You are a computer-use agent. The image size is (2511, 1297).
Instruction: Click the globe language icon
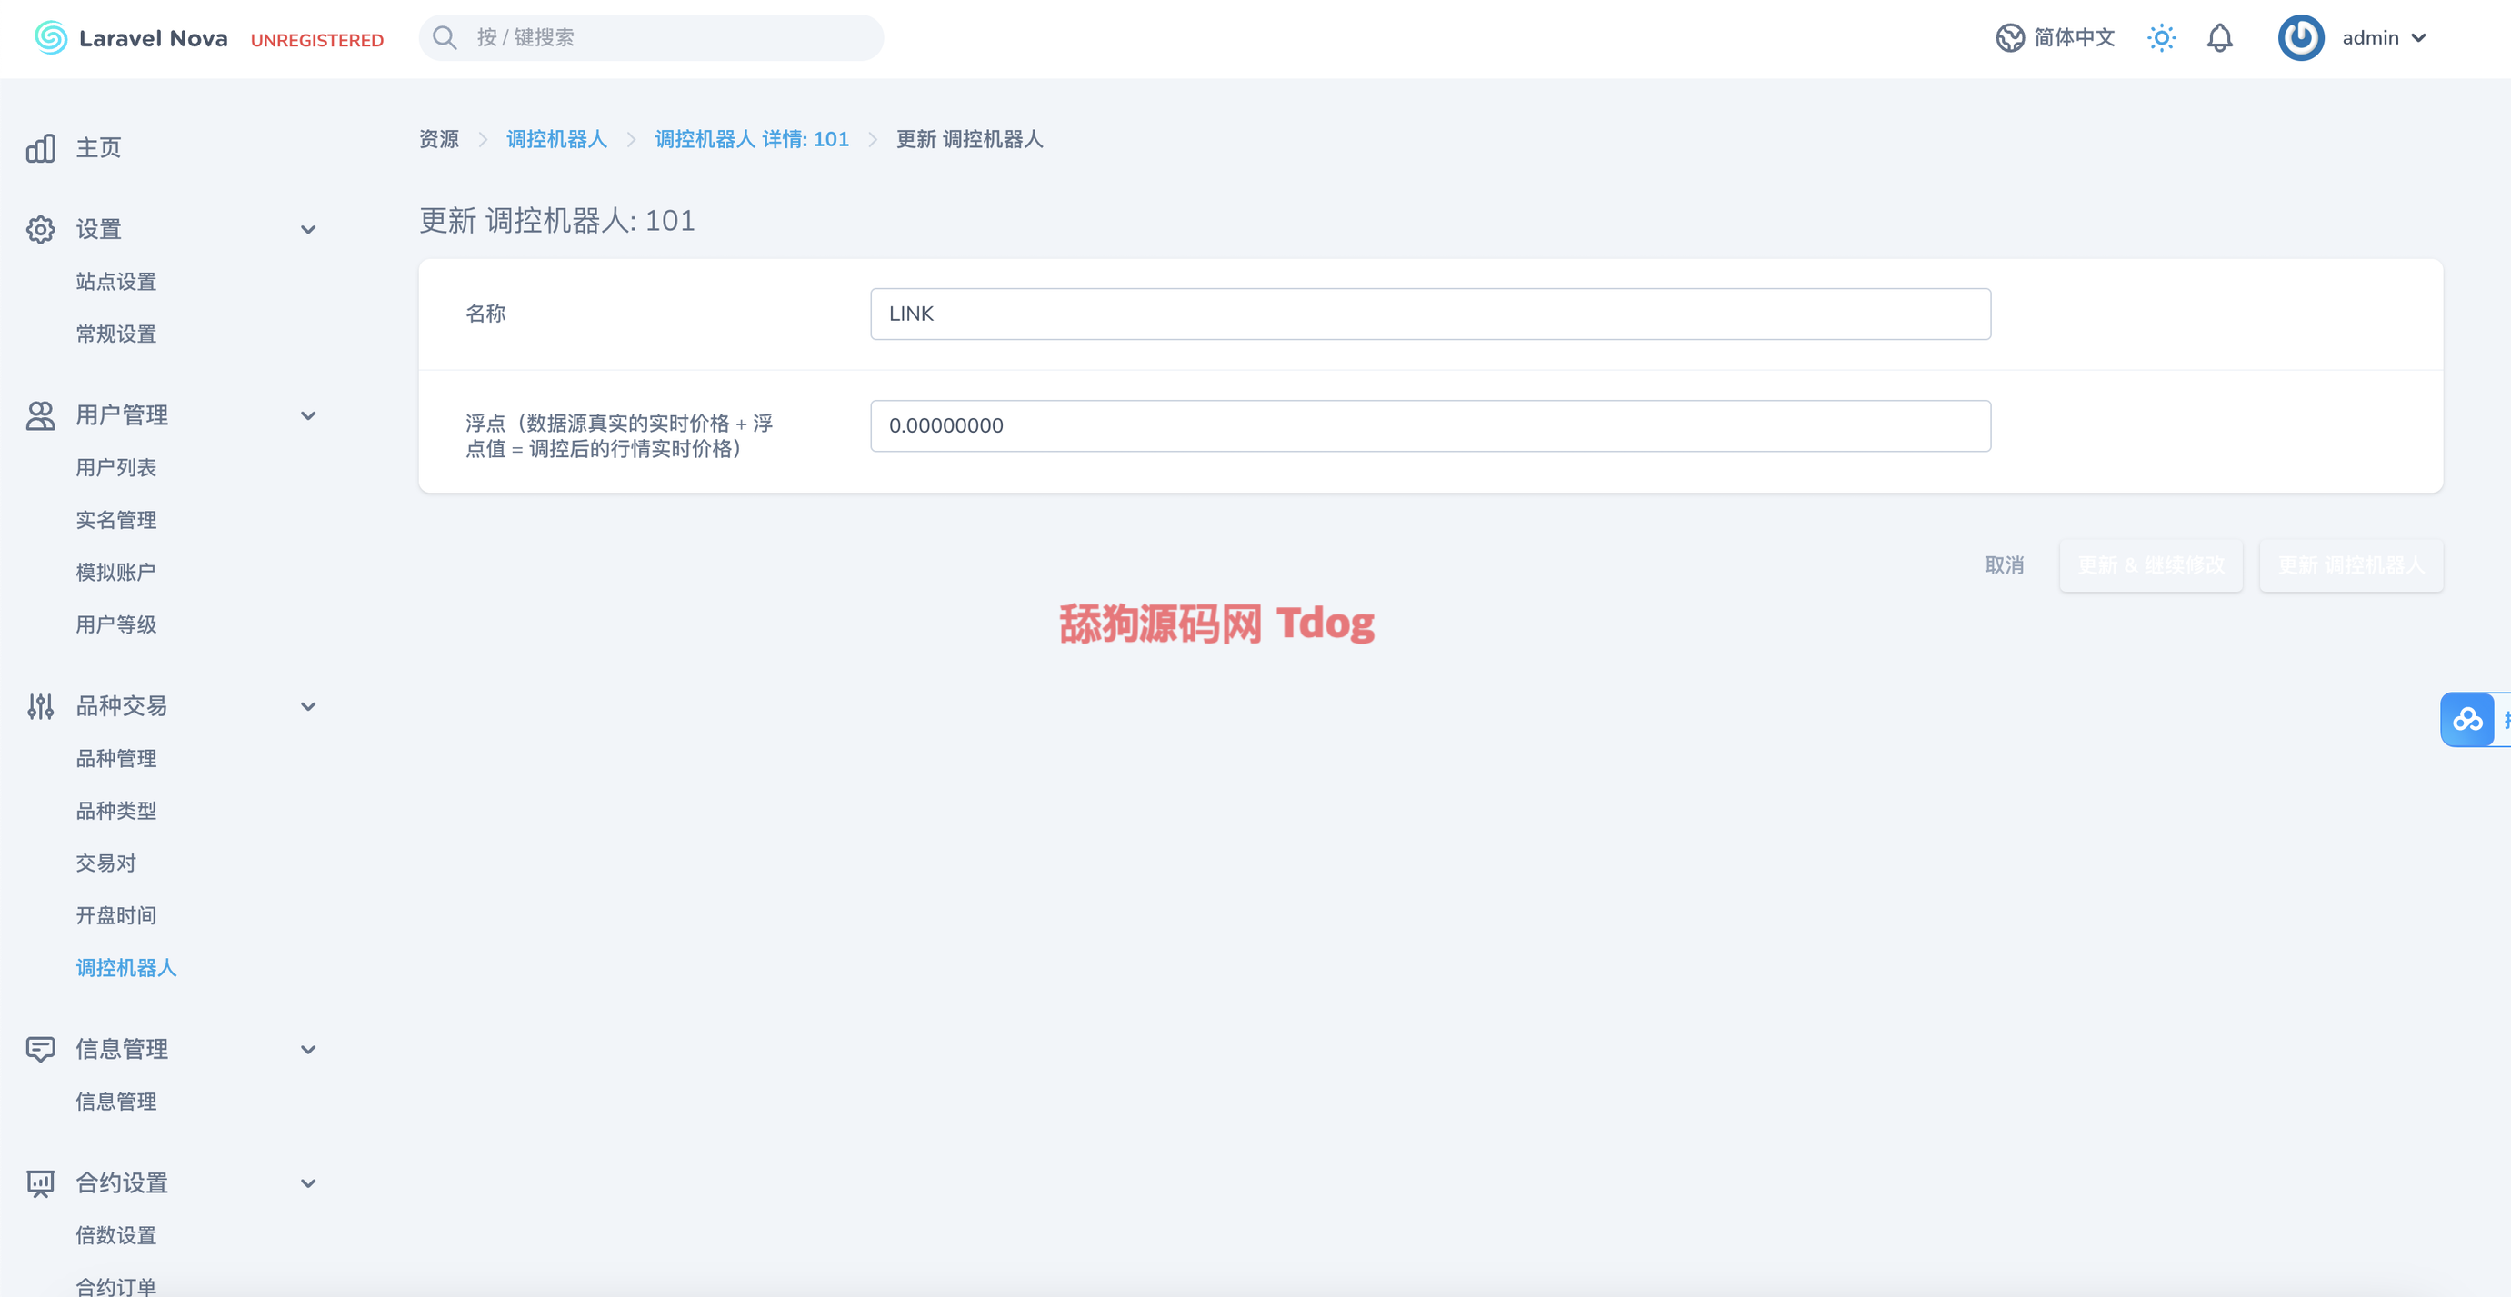coord(2009,38)
